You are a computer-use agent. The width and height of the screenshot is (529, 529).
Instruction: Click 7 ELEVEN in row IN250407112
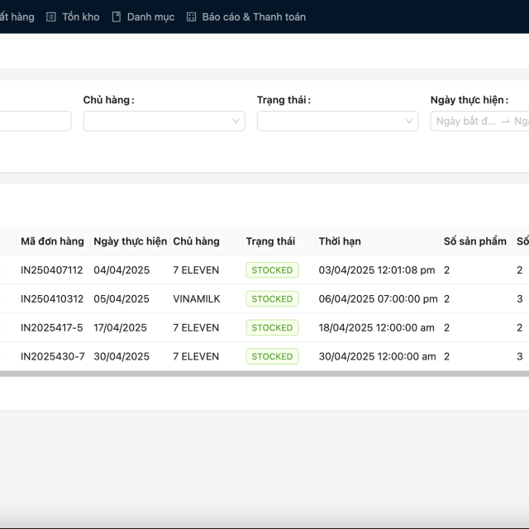pos(196,270)
